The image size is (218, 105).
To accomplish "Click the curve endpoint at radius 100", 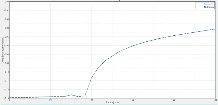I will [x=215, y=29].
